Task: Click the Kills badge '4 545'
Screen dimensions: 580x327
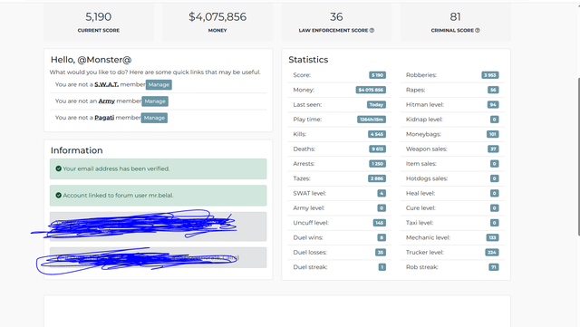Action: tap(377, 134)
